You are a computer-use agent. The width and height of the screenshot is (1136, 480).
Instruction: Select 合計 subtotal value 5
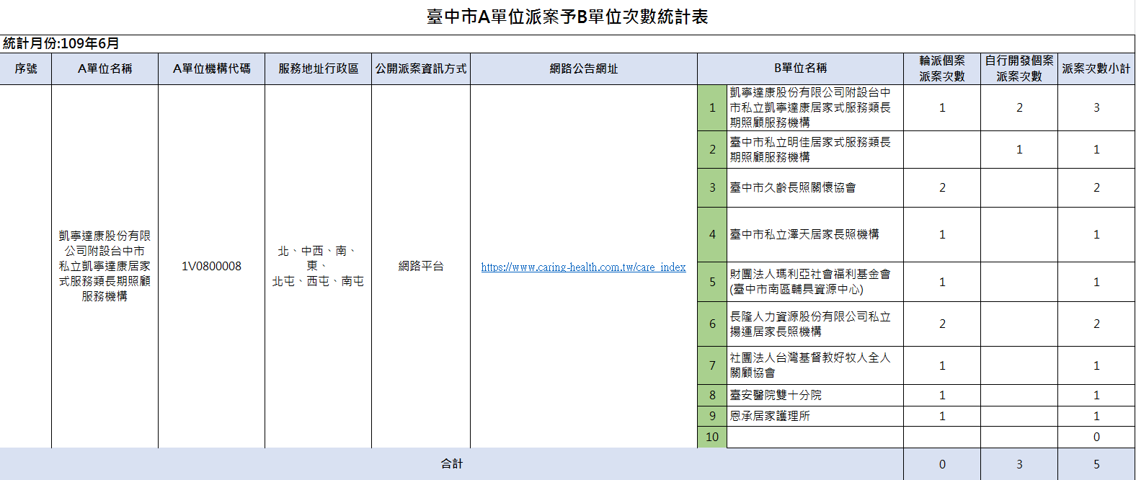[x=1096, y=464]
